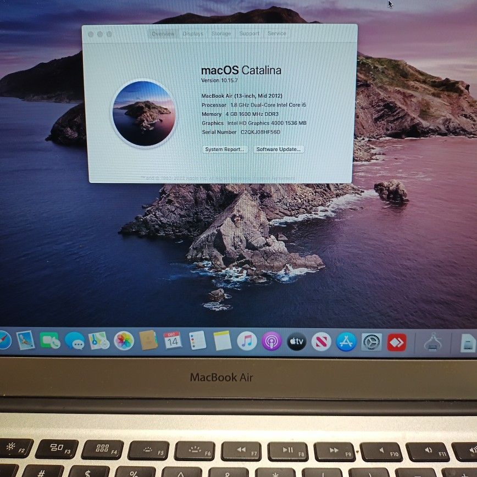The width and height of the screenshot is (477, 477).
Task: Launch AnyDesk red icon in Dock
Action: click(397, 342)
